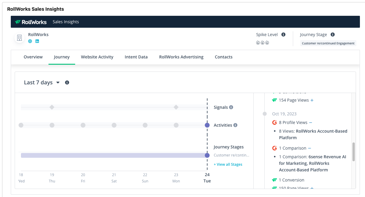The width and height of the screenshot is (365, 197).
Task: Click the Customer re/continued Engagement badge
Action: click(x=328, y=43)
